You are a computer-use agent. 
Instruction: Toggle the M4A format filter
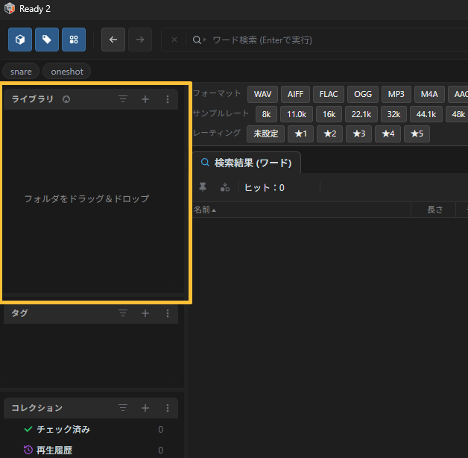(x=429, y=94)
